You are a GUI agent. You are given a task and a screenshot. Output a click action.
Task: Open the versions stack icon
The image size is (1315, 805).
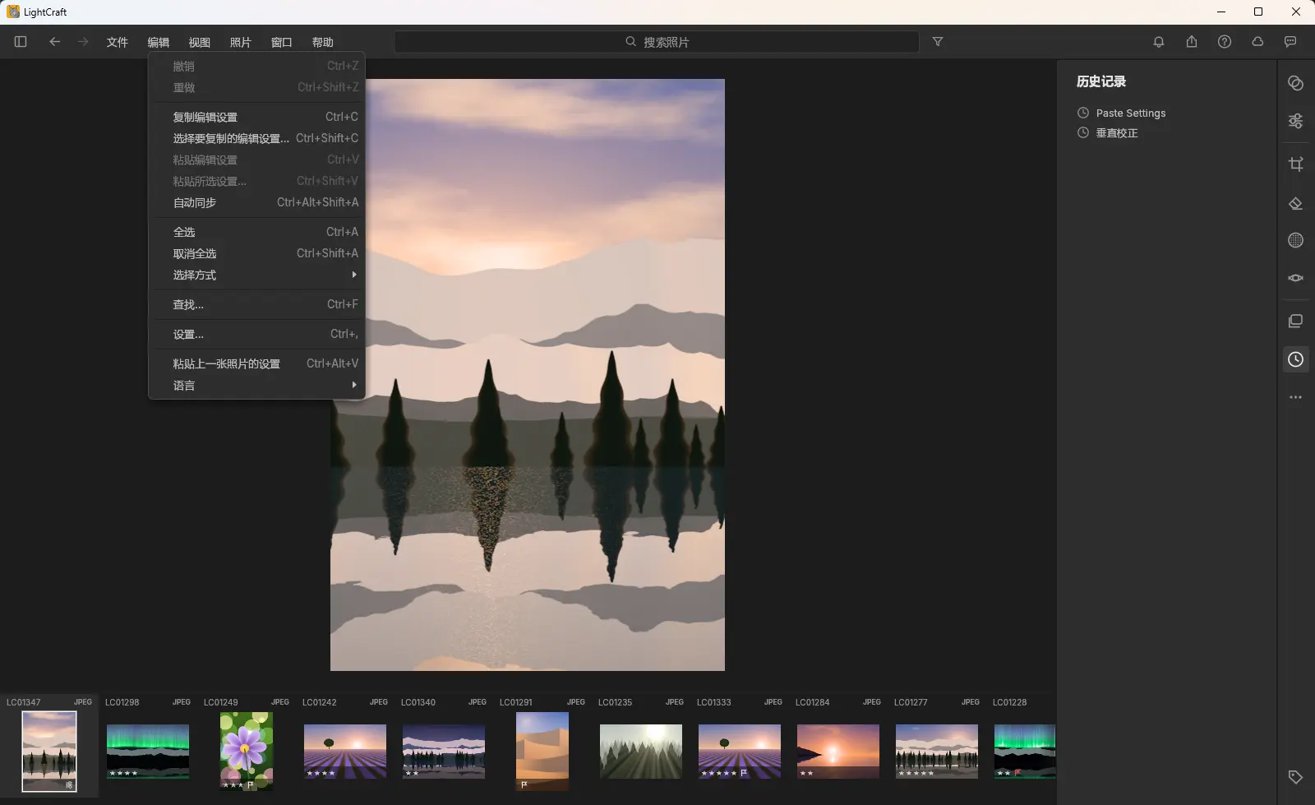point(1296,322)
